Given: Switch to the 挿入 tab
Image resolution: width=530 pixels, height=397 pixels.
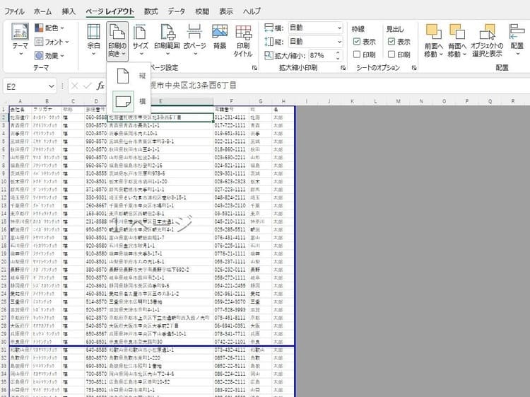Looking at the screenshot, I should (x=69, y=11).
